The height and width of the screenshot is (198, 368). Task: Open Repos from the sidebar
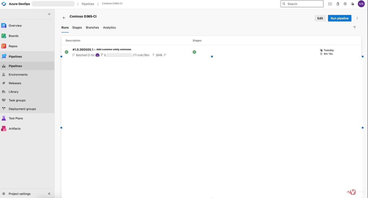coord(13,46)
